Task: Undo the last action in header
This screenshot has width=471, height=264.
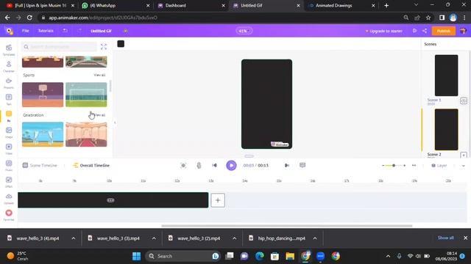Action: click(65, 31)
